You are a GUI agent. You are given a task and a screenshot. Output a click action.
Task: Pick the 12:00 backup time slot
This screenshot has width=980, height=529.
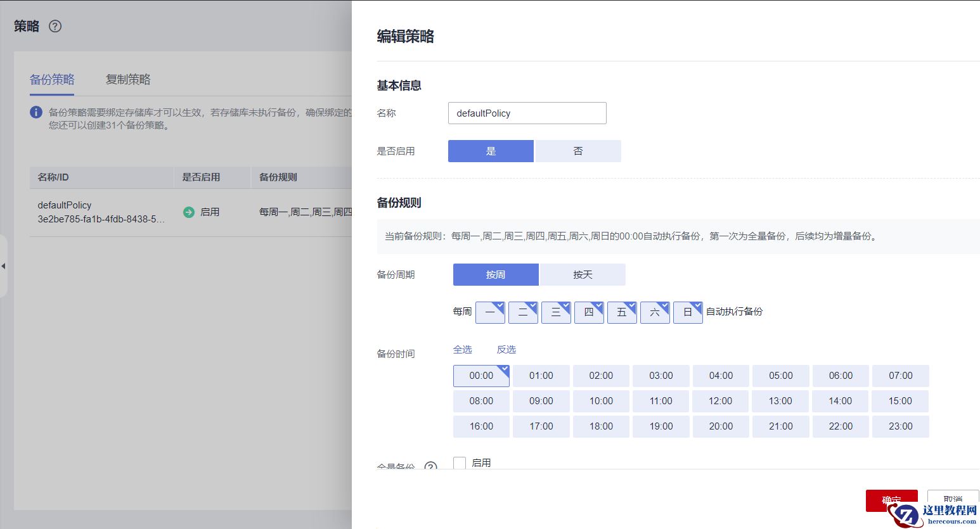[720, 401]
